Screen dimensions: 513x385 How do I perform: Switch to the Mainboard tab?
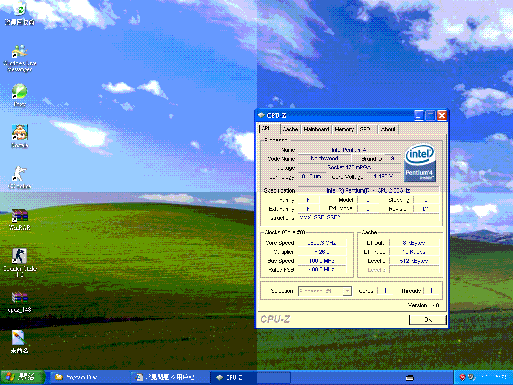click(x=316, y=129)
